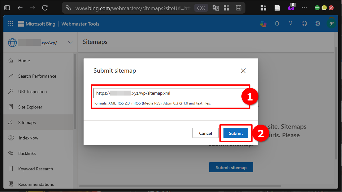Open Webmaster Tools help
This screenshot has height=192, width=342.
(x=291, y=23)
